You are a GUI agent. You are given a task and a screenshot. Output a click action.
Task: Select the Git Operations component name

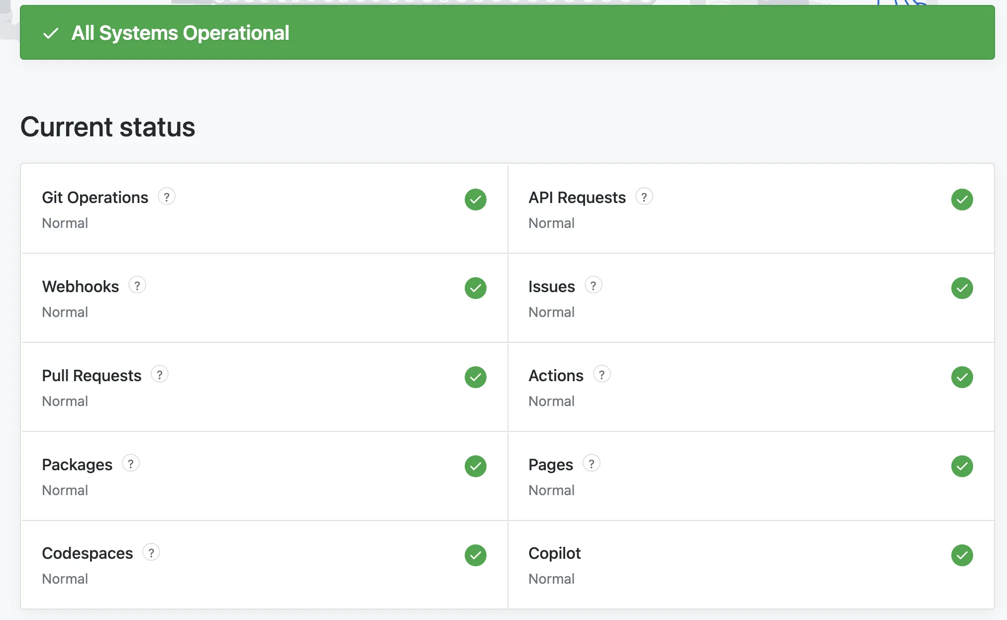95,198
